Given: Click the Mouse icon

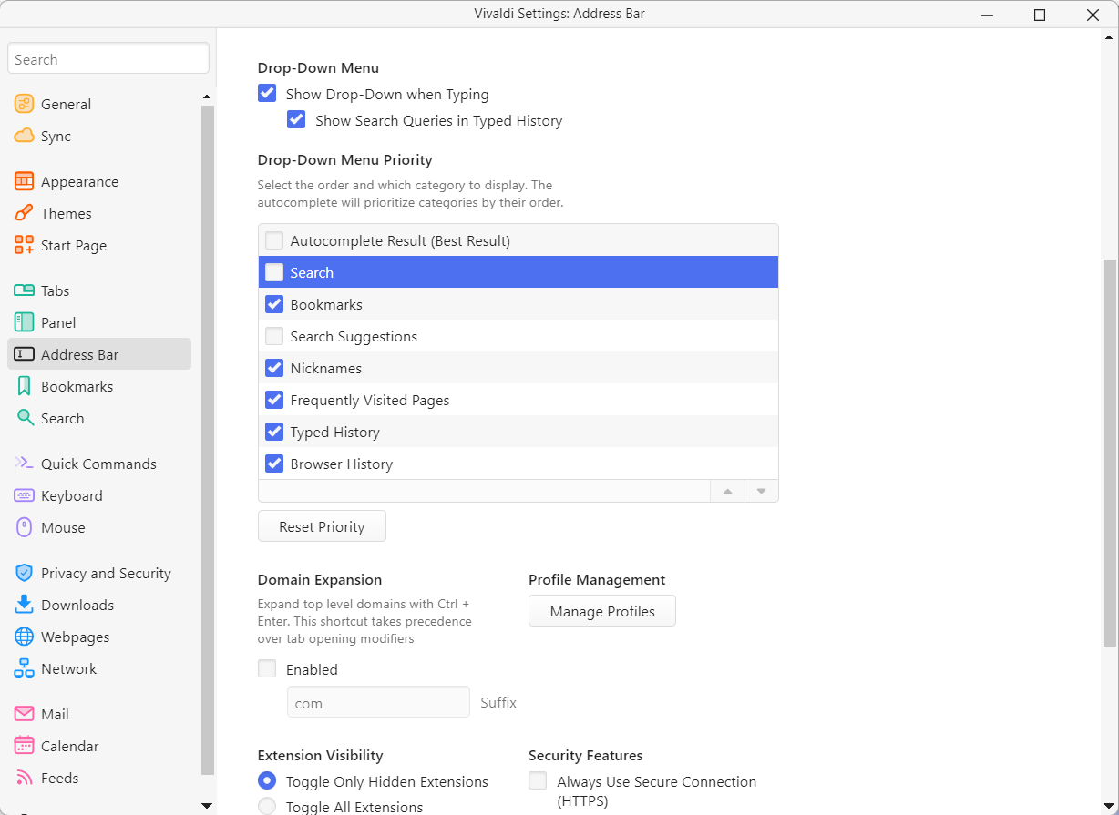Looking at the screenshot, I should (x=25, y=527).
